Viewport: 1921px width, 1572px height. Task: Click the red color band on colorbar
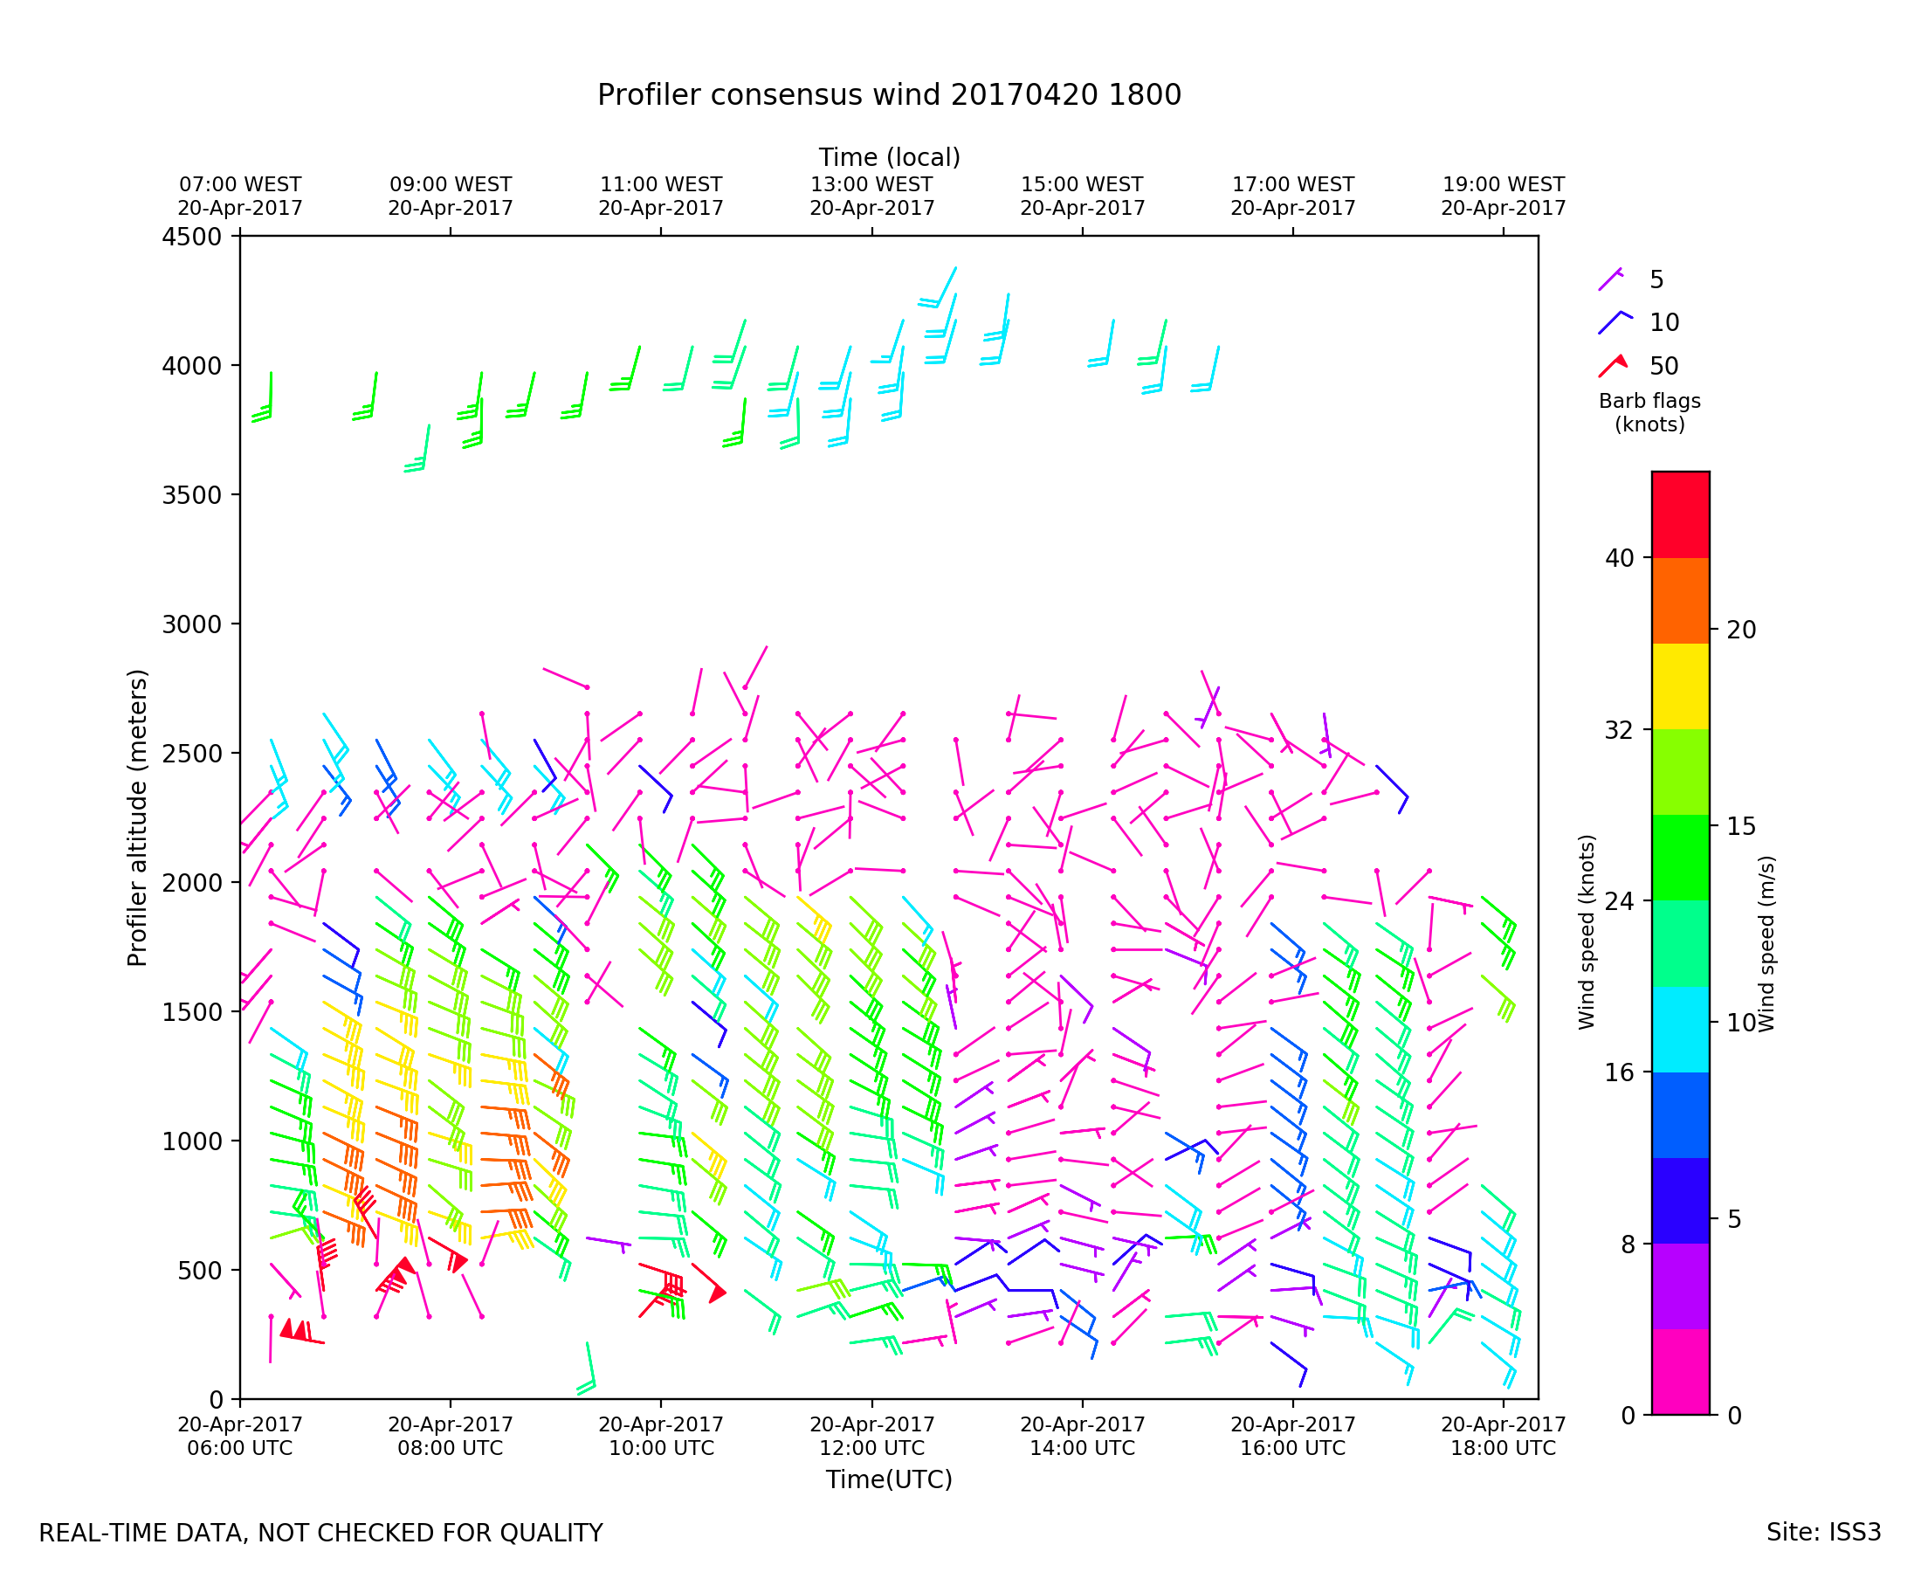click(1680, 514)
